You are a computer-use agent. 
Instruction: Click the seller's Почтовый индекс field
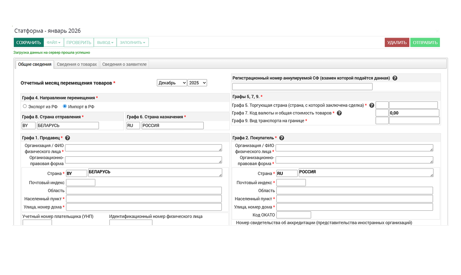point(81,182)
